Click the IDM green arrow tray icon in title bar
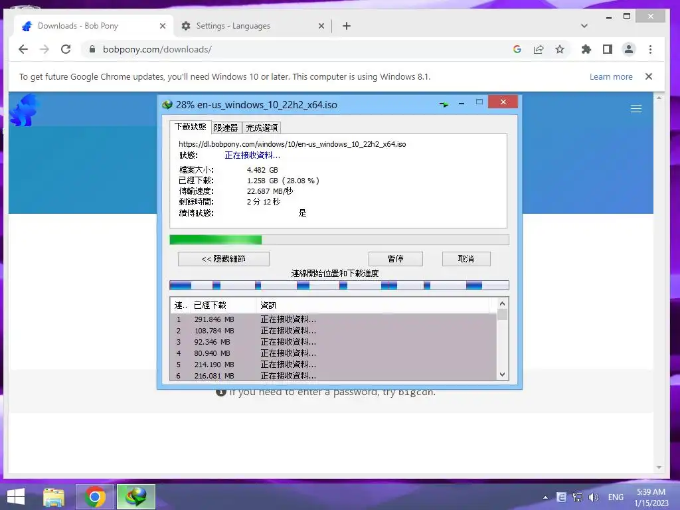680x510 pixels. (x=444, y=104)
